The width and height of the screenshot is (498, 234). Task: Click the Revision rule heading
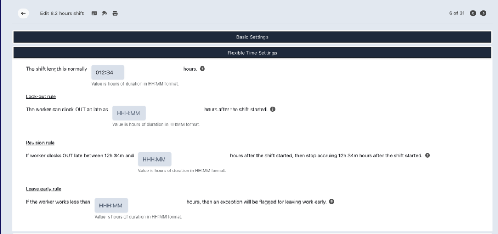[40, 143]
